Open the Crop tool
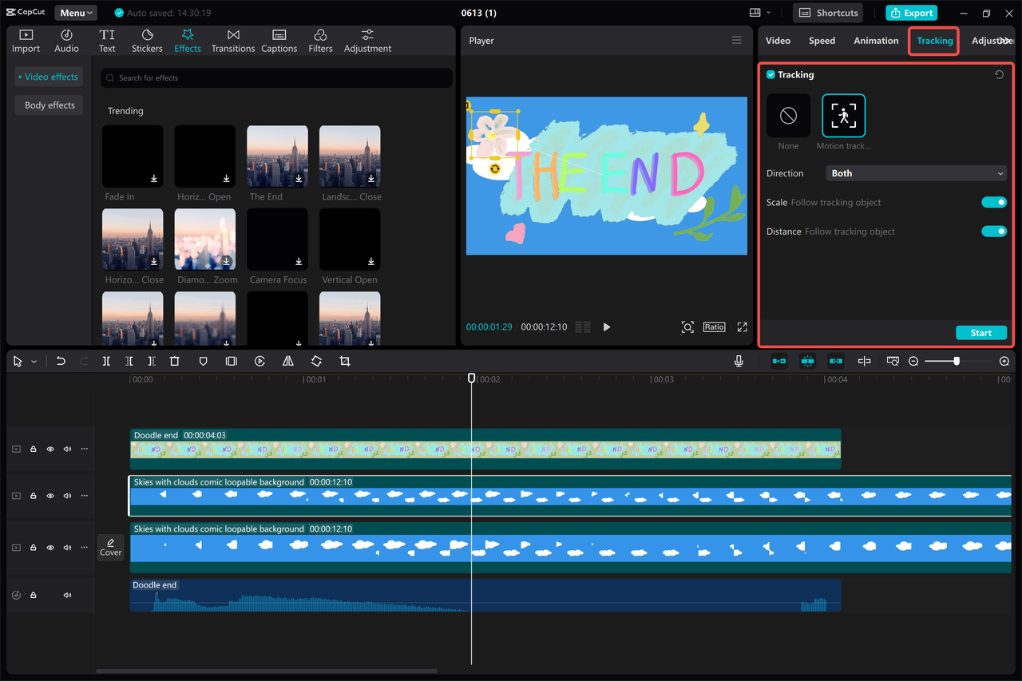The image size is (1022, 681). pyautogui.click(x=344, y=361)
